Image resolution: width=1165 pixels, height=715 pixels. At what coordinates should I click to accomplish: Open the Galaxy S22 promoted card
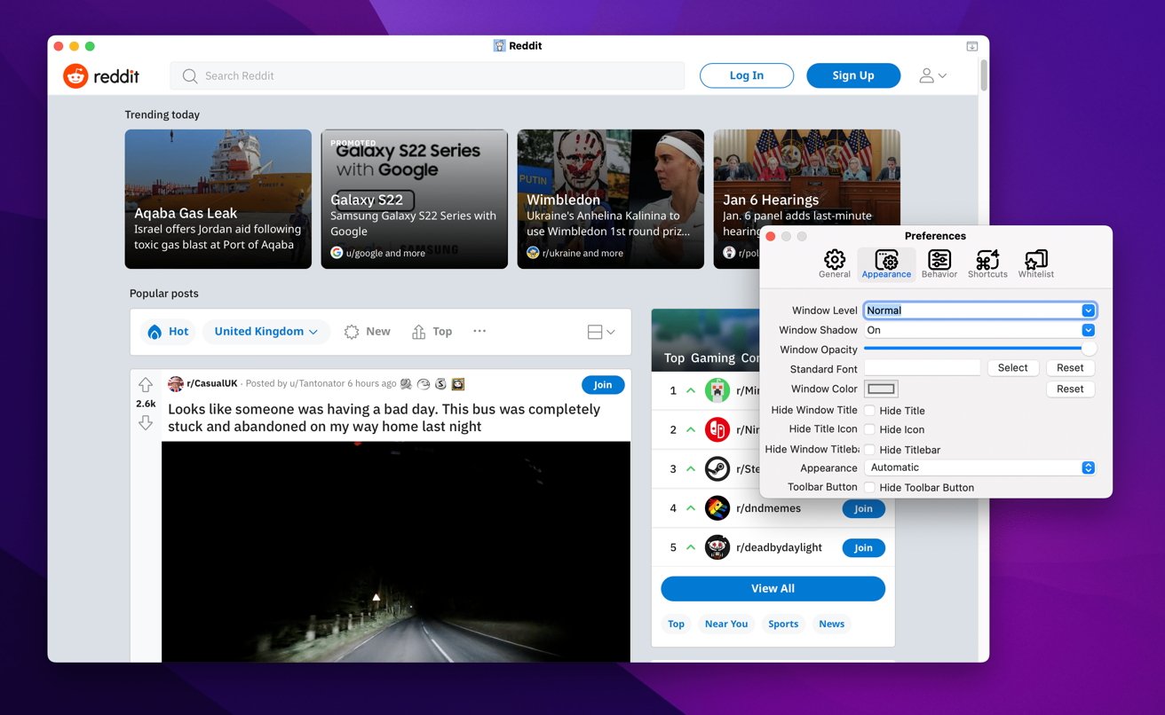tap(414, 199)
